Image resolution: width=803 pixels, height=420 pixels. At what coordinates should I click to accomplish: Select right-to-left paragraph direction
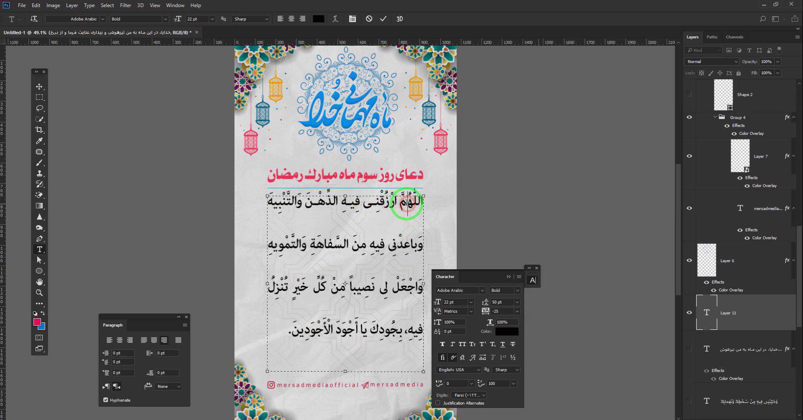point(117,387)
